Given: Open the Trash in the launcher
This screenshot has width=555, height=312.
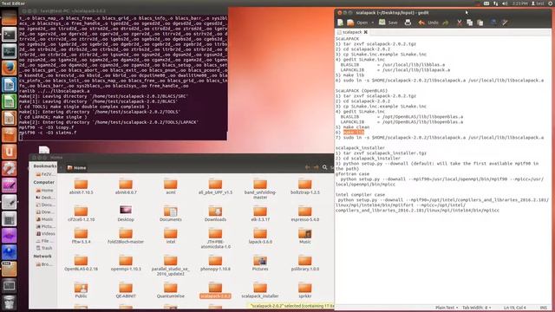Looking at the screenshot, I should [10, 302].
